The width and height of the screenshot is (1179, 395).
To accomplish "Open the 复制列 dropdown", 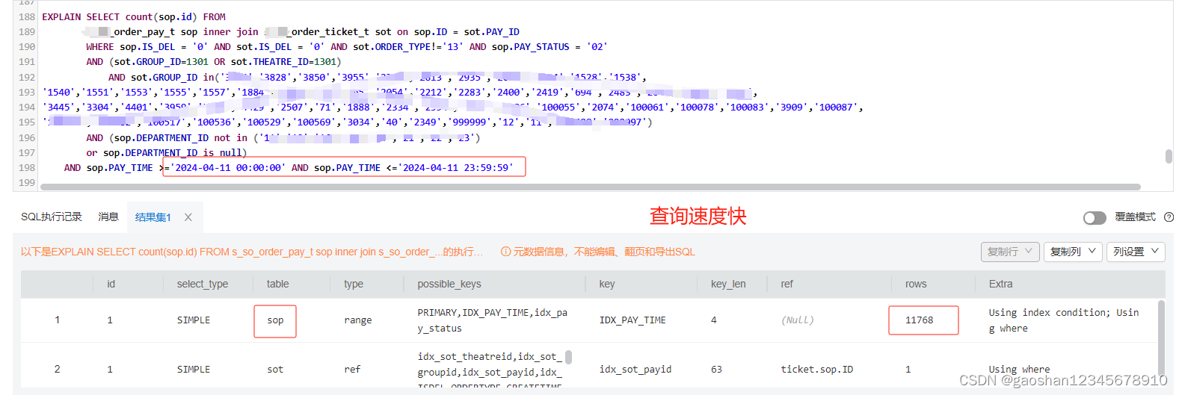I will (x=1073, y=252).
